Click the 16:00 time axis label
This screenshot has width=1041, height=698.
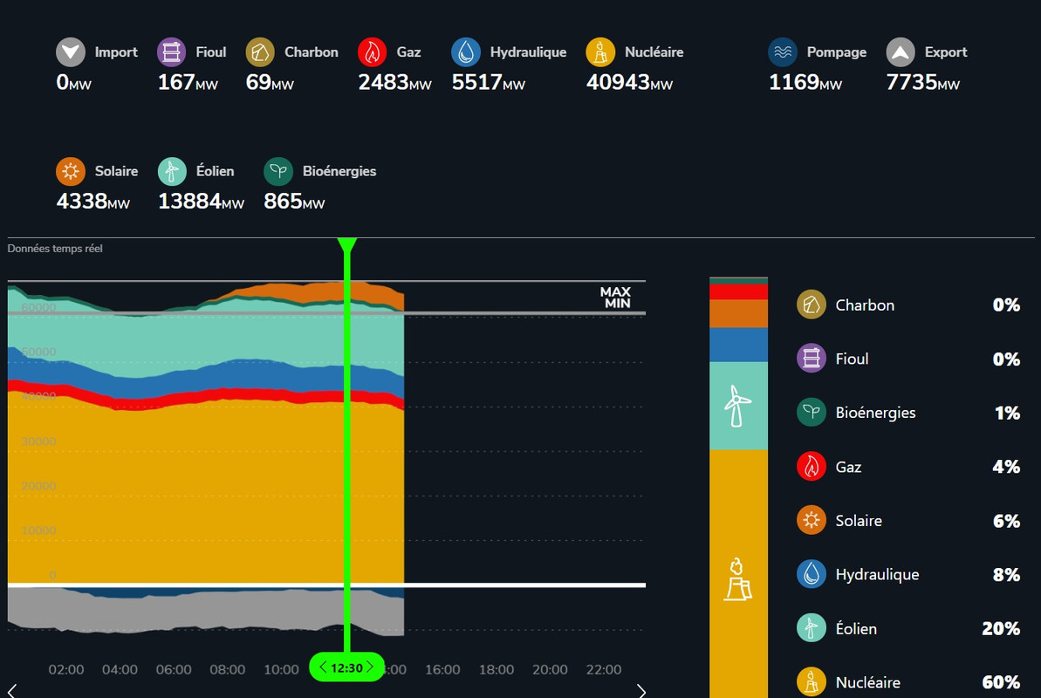pyautogui.click(x=442, y=669)
